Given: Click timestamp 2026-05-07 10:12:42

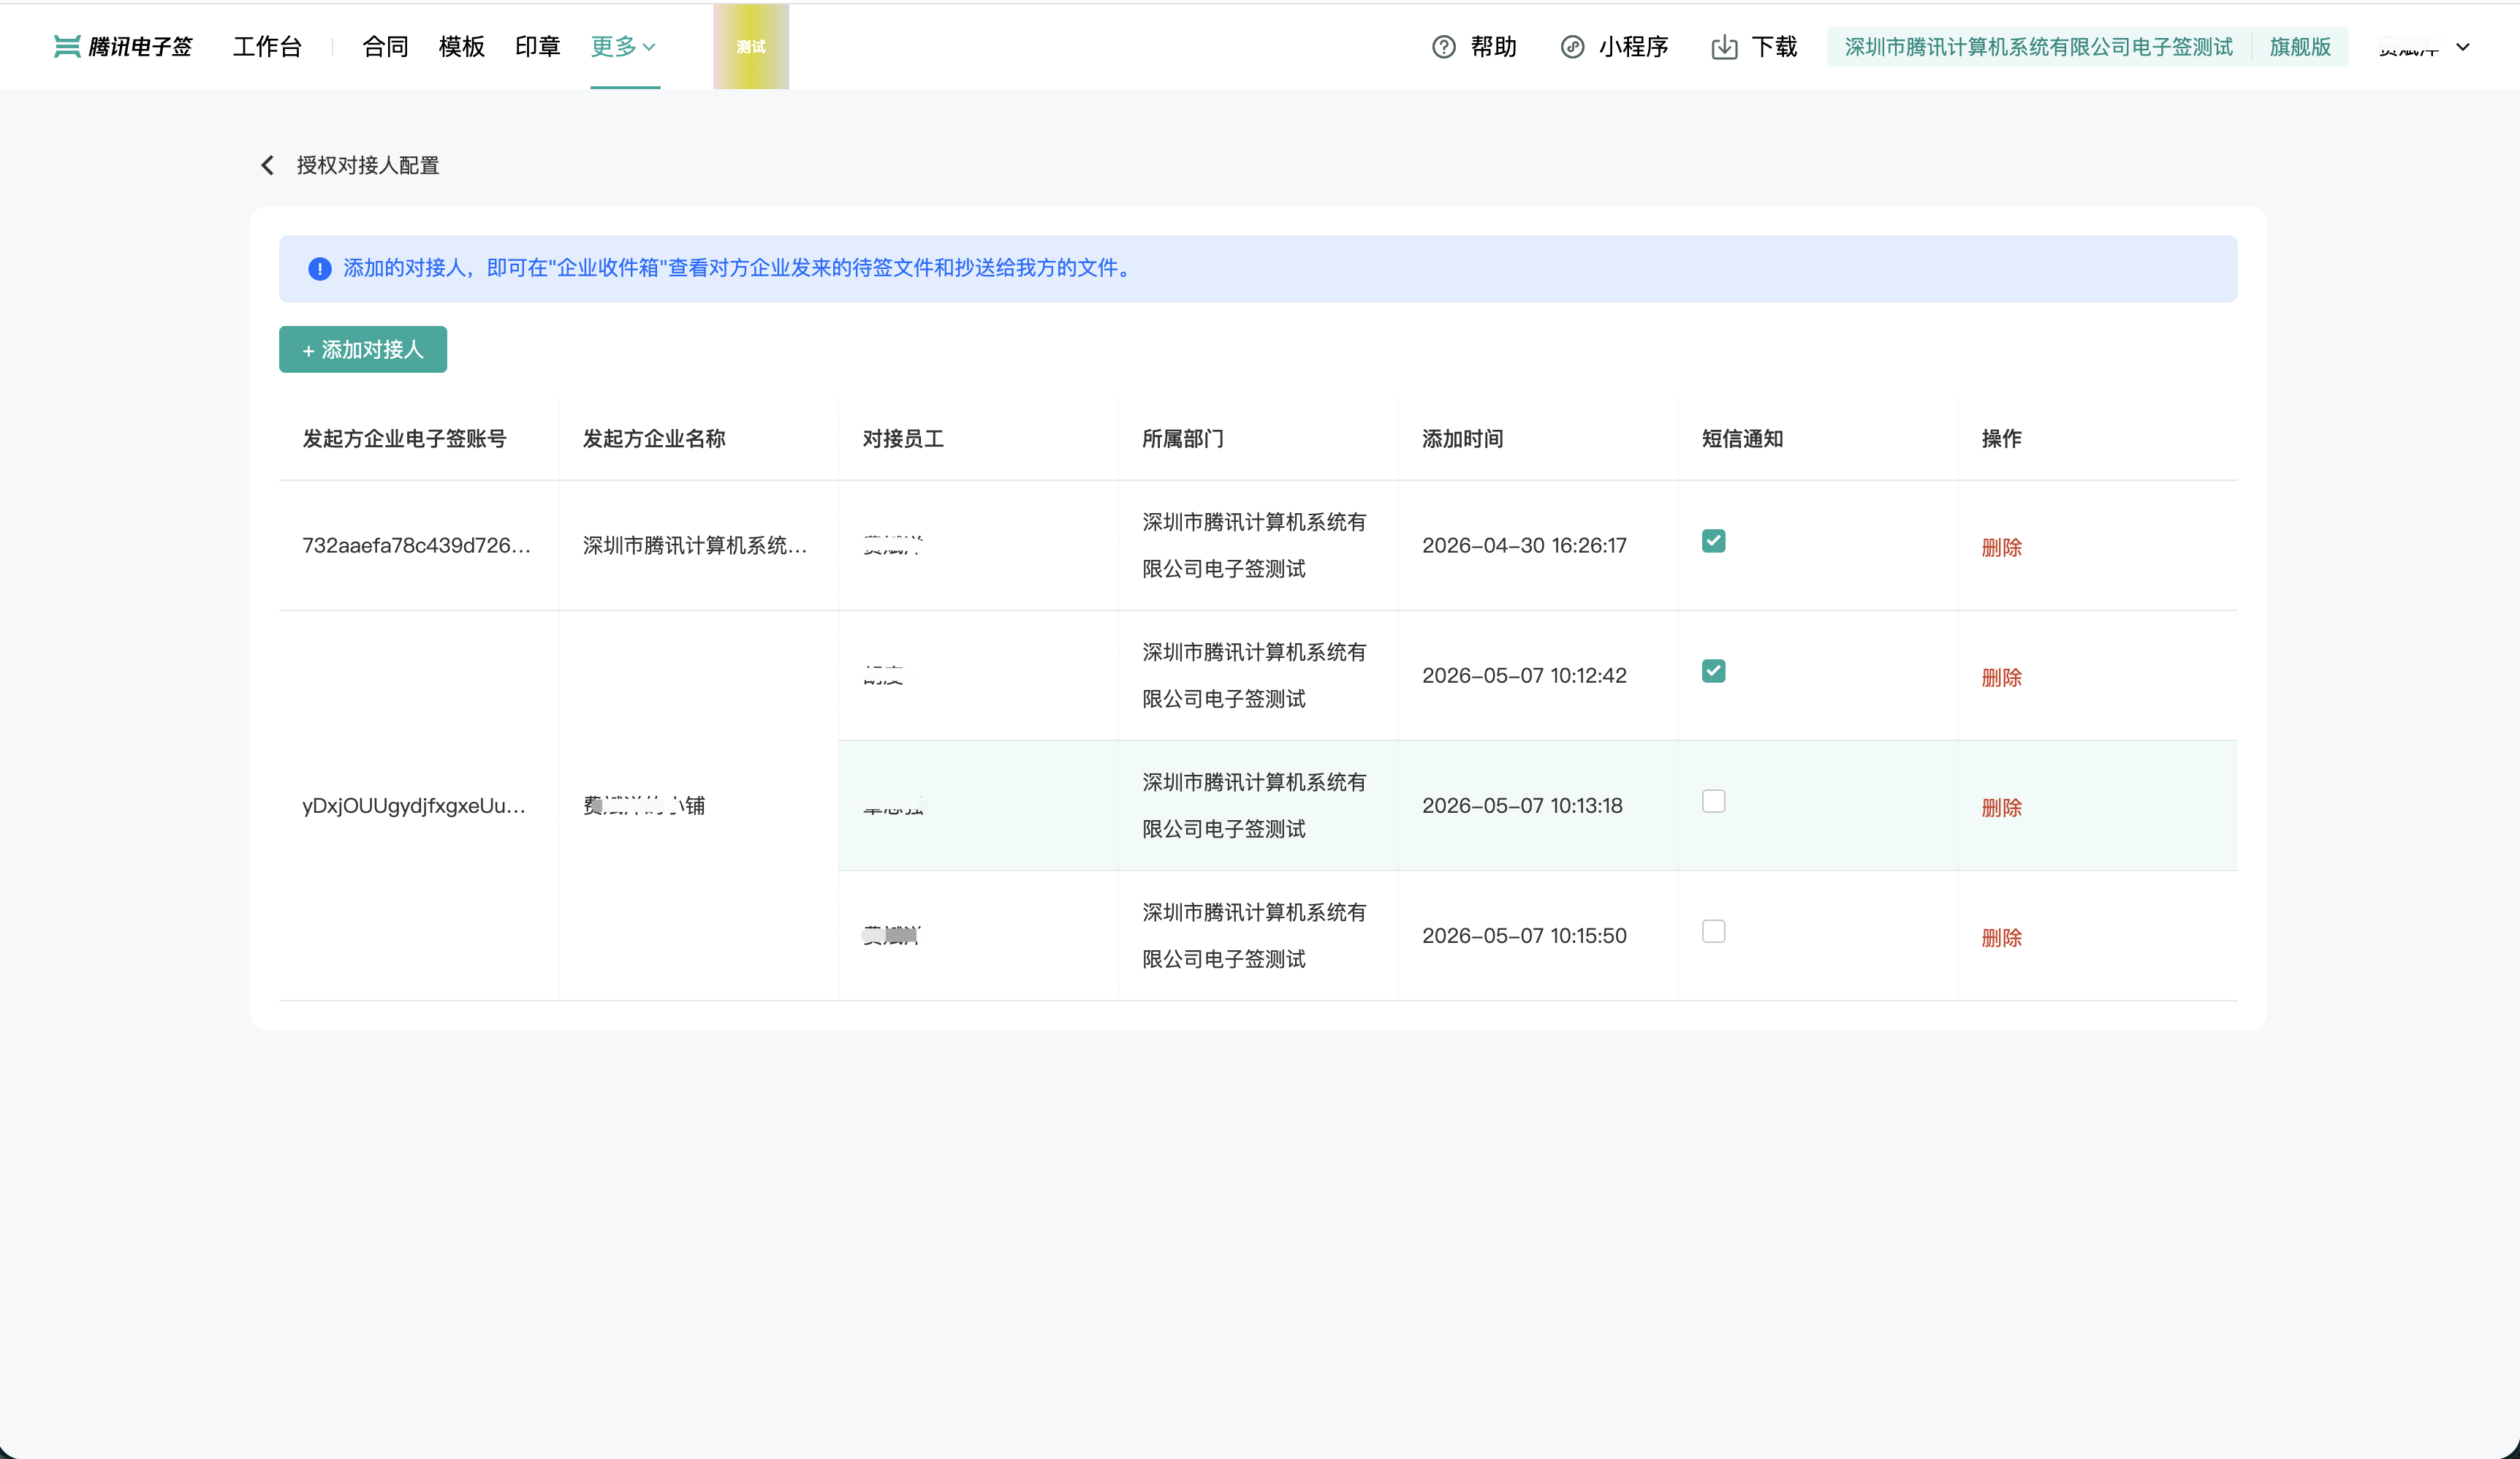Looking at the screenshot, I should (1524, 676).
